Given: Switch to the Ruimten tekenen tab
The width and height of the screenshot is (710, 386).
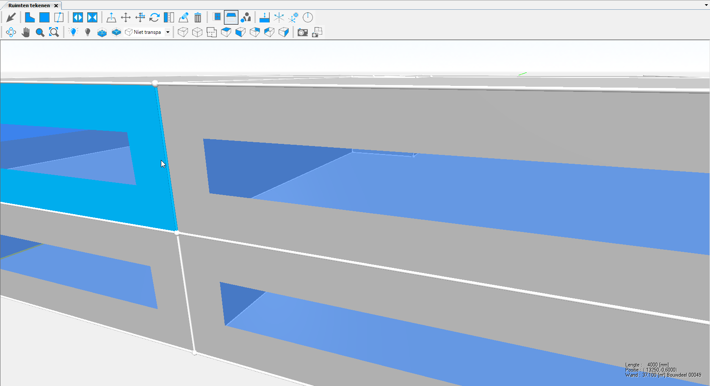Looking at the screenshot, I should [29, 6].
